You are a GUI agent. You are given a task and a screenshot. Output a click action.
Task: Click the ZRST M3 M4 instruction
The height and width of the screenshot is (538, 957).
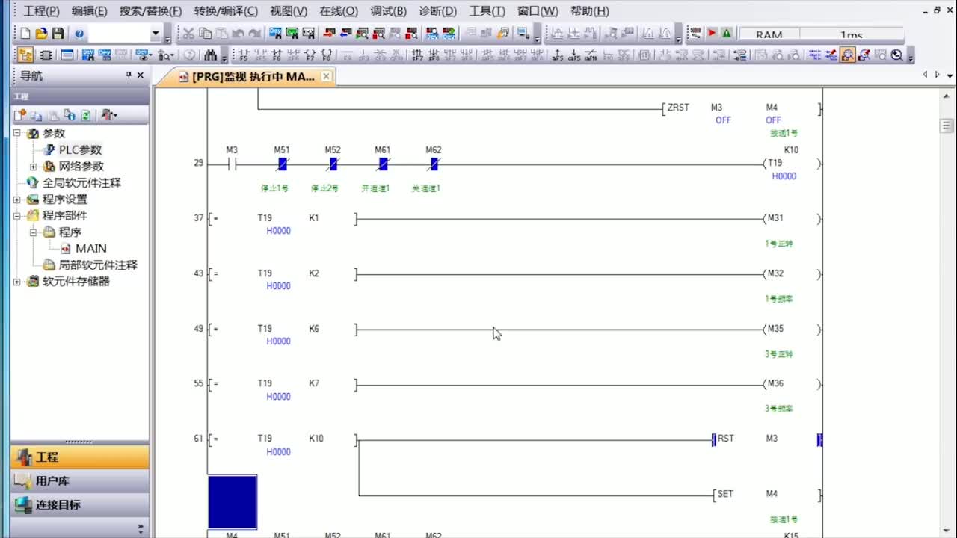[x=742, y=109]
